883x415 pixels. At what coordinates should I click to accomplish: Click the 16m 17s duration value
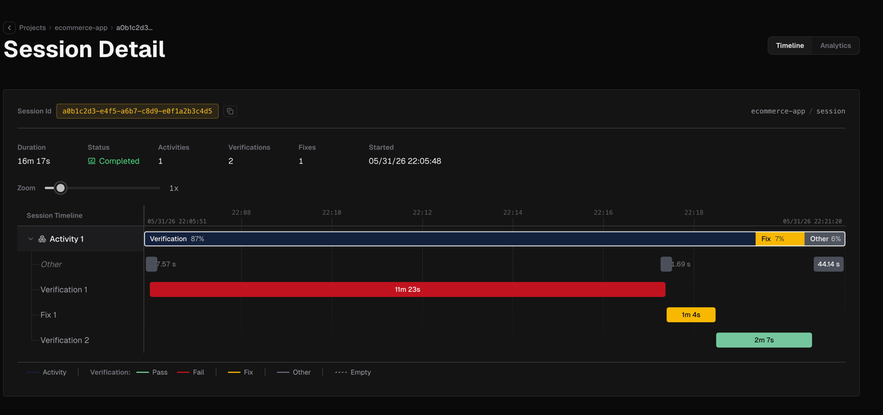[x=33, y=161]
